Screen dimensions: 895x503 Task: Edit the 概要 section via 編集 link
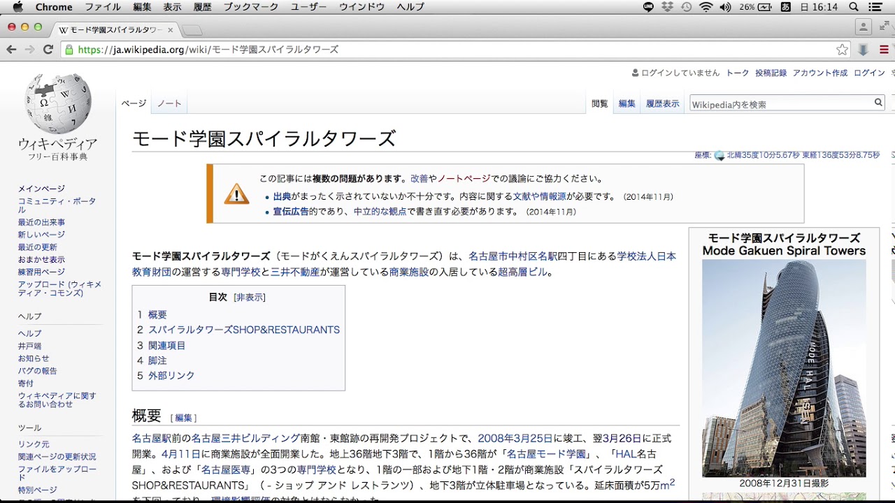click(183, 418)
